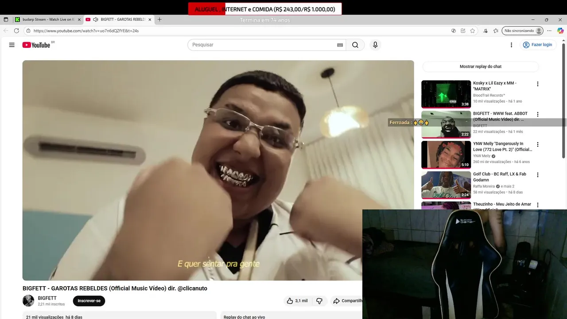The height and width of the screenshot is (319, 567).
Task: Open the browser tab actions menu icon
Action: (6, 19)
